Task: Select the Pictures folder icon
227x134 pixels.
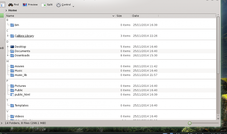Action: [x=12, y=86]
